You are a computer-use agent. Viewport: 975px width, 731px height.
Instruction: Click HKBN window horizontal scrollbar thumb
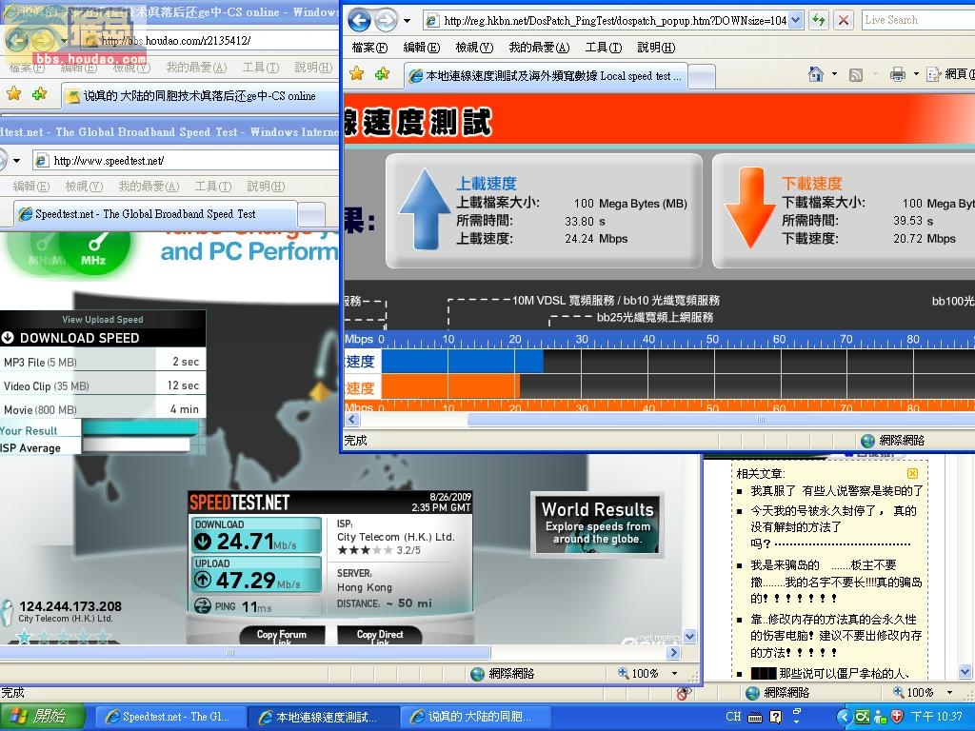click(x=722, y=420)
